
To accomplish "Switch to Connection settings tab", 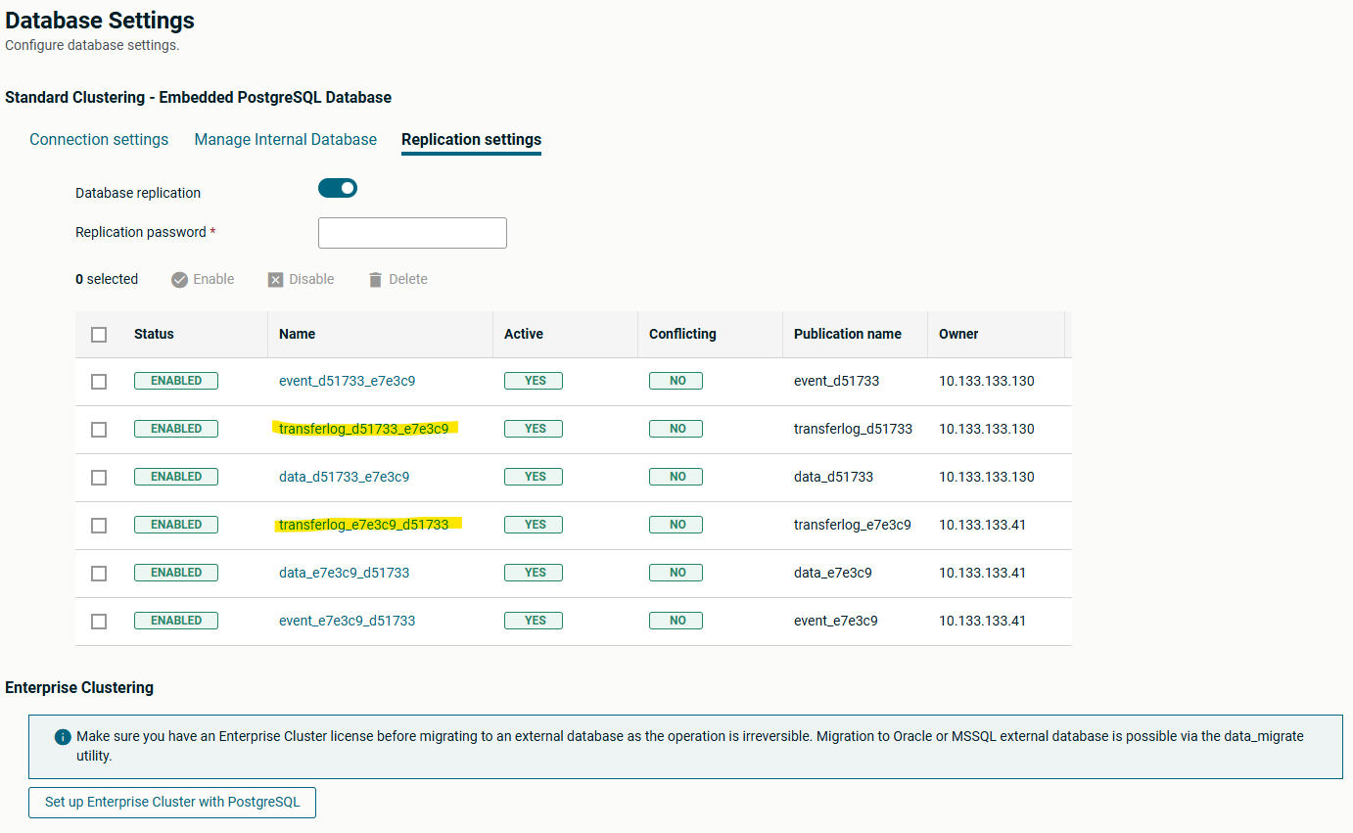I will tap(99, 140).
